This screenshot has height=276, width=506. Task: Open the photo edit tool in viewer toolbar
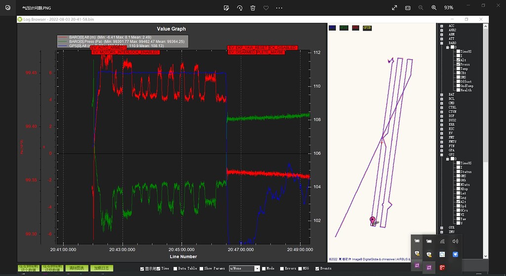226,8
